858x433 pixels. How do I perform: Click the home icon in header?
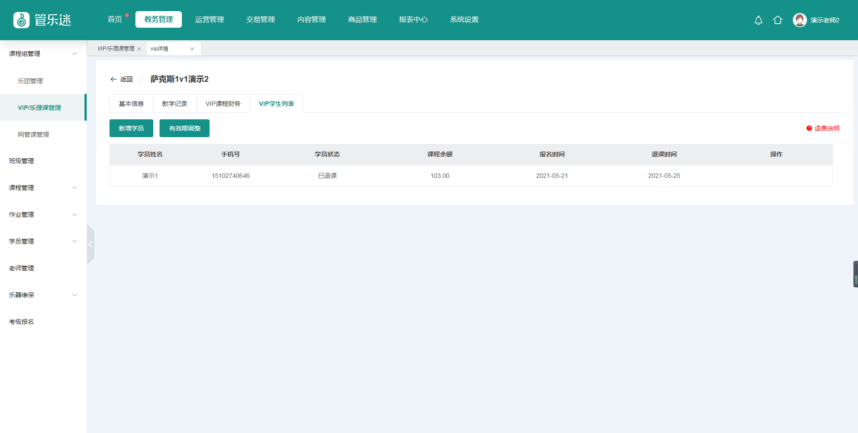tap(778, 20)
